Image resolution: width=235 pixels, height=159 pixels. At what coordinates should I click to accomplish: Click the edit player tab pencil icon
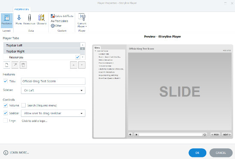click(x=15, y=65)
